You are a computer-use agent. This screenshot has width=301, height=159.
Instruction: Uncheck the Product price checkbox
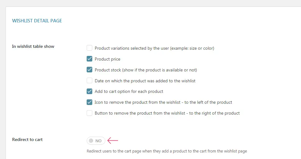pos(89,59)
